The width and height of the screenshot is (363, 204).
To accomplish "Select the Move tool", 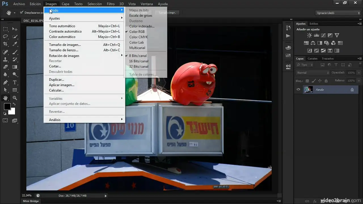I will coord(15,29).
